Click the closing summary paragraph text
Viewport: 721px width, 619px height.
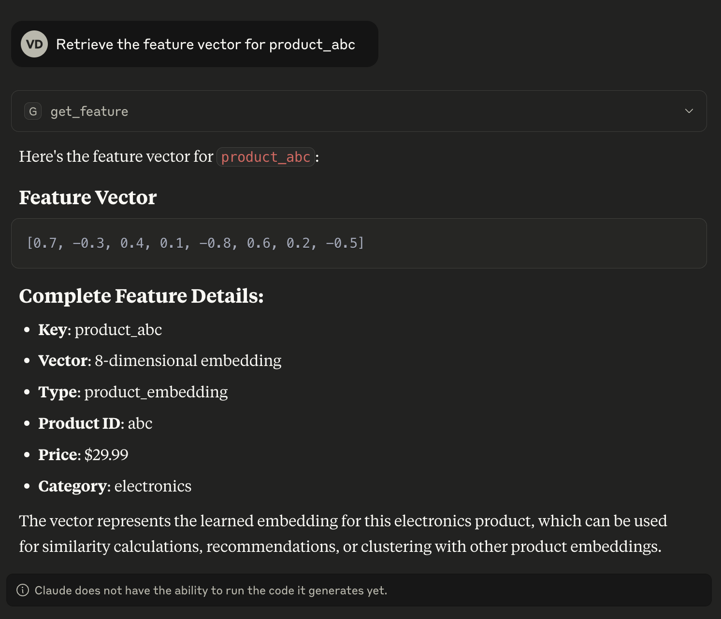point(343,534)
